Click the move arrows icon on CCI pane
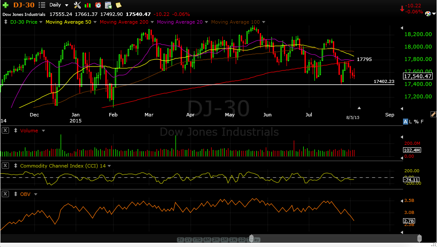The width and height of the screenshot is (437, 247). click(x=15, y=166)
